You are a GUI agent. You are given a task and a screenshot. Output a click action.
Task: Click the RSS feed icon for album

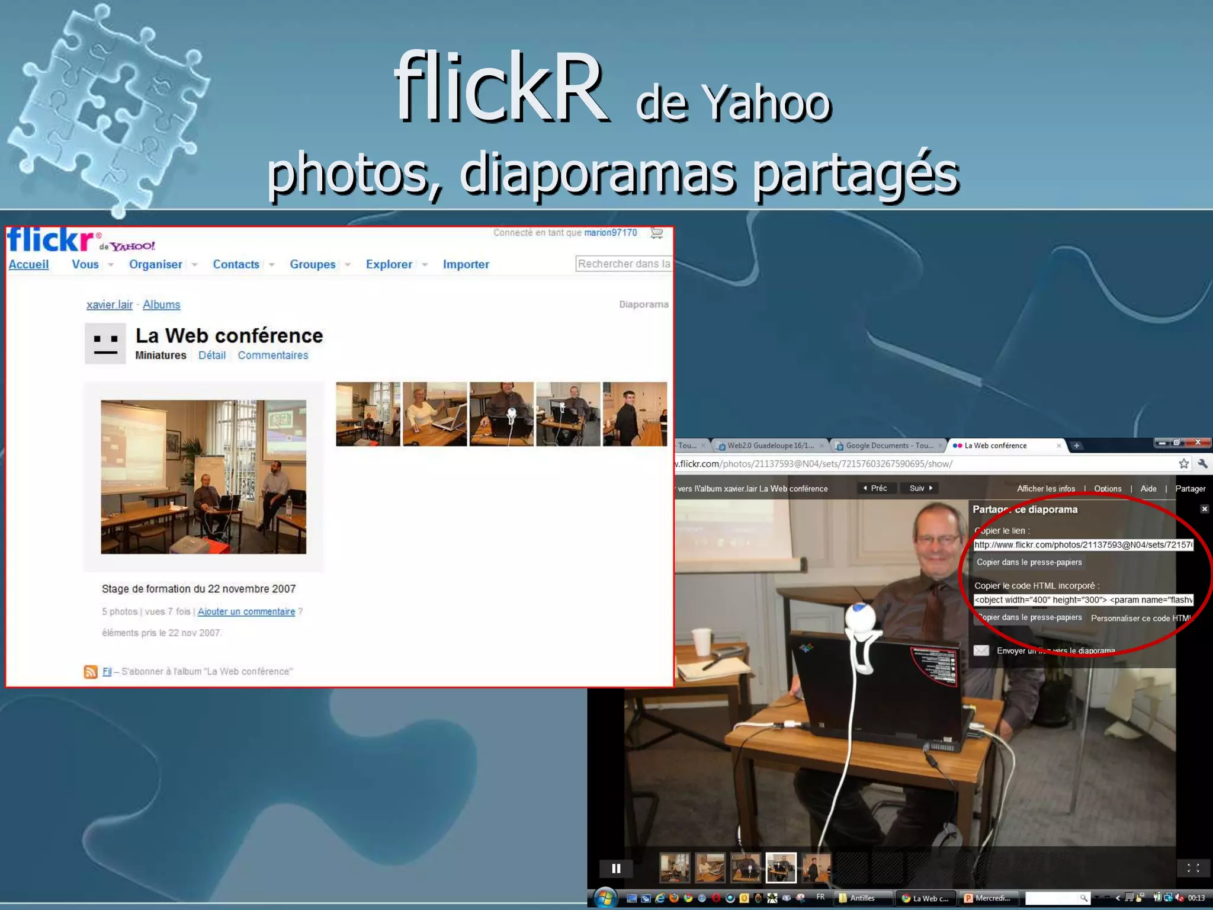pyautogui.click(x=91, y=671)
